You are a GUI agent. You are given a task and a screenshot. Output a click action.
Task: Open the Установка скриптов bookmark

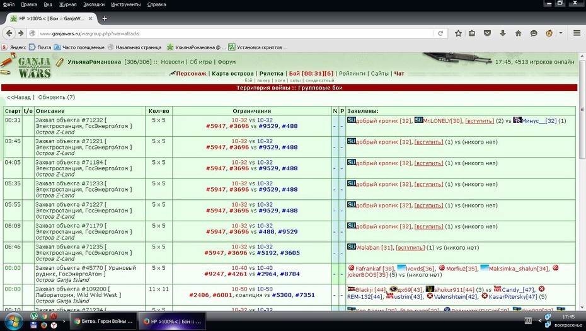(x=258, y=47)
